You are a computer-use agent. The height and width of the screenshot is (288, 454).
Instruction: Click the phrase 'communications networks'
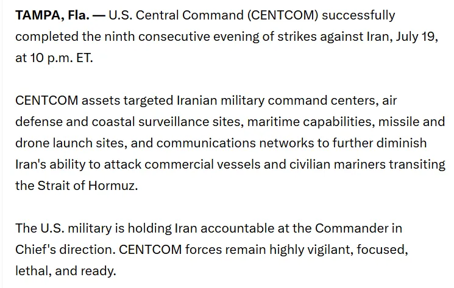tap(235, 143)
